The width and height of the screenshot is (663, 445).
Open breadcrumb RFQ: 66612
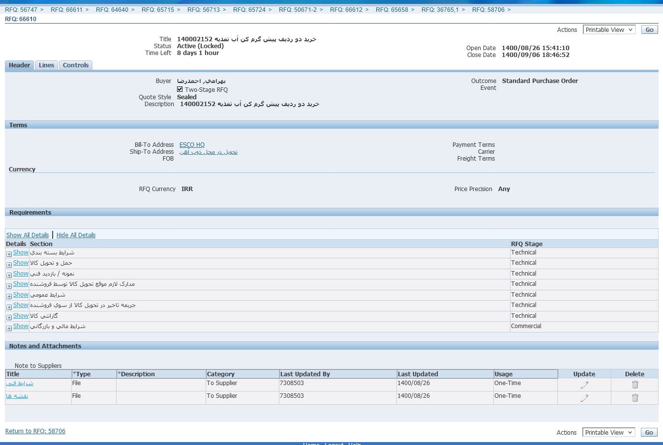[x=346, y=10]
